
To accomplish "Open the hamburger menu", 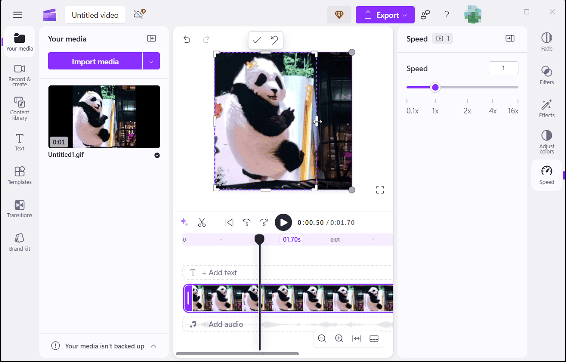I will click(17, 15).
